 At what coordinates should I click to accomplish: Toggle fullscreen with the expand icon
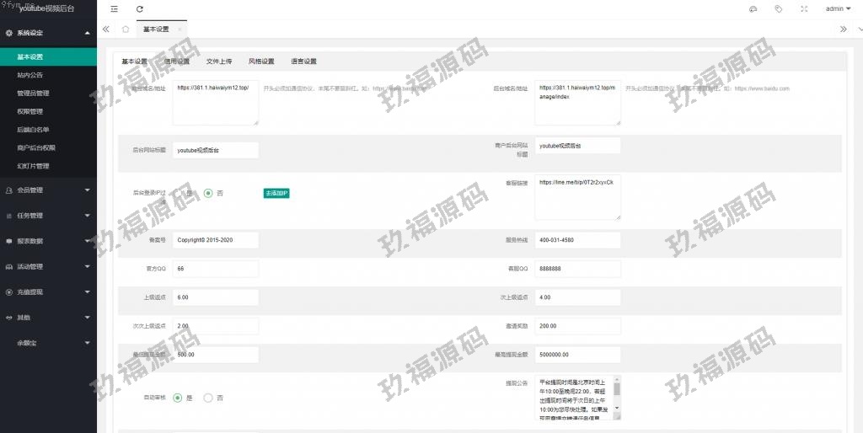click(804, 9)
